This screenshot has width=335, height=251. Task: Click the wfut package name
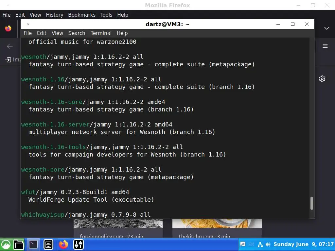tap(28, 192)
